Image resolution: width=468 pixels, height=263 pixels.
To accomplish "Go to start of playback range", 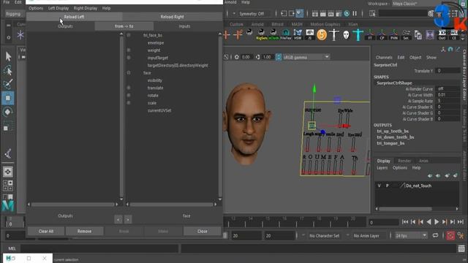I will click(405, 222).
